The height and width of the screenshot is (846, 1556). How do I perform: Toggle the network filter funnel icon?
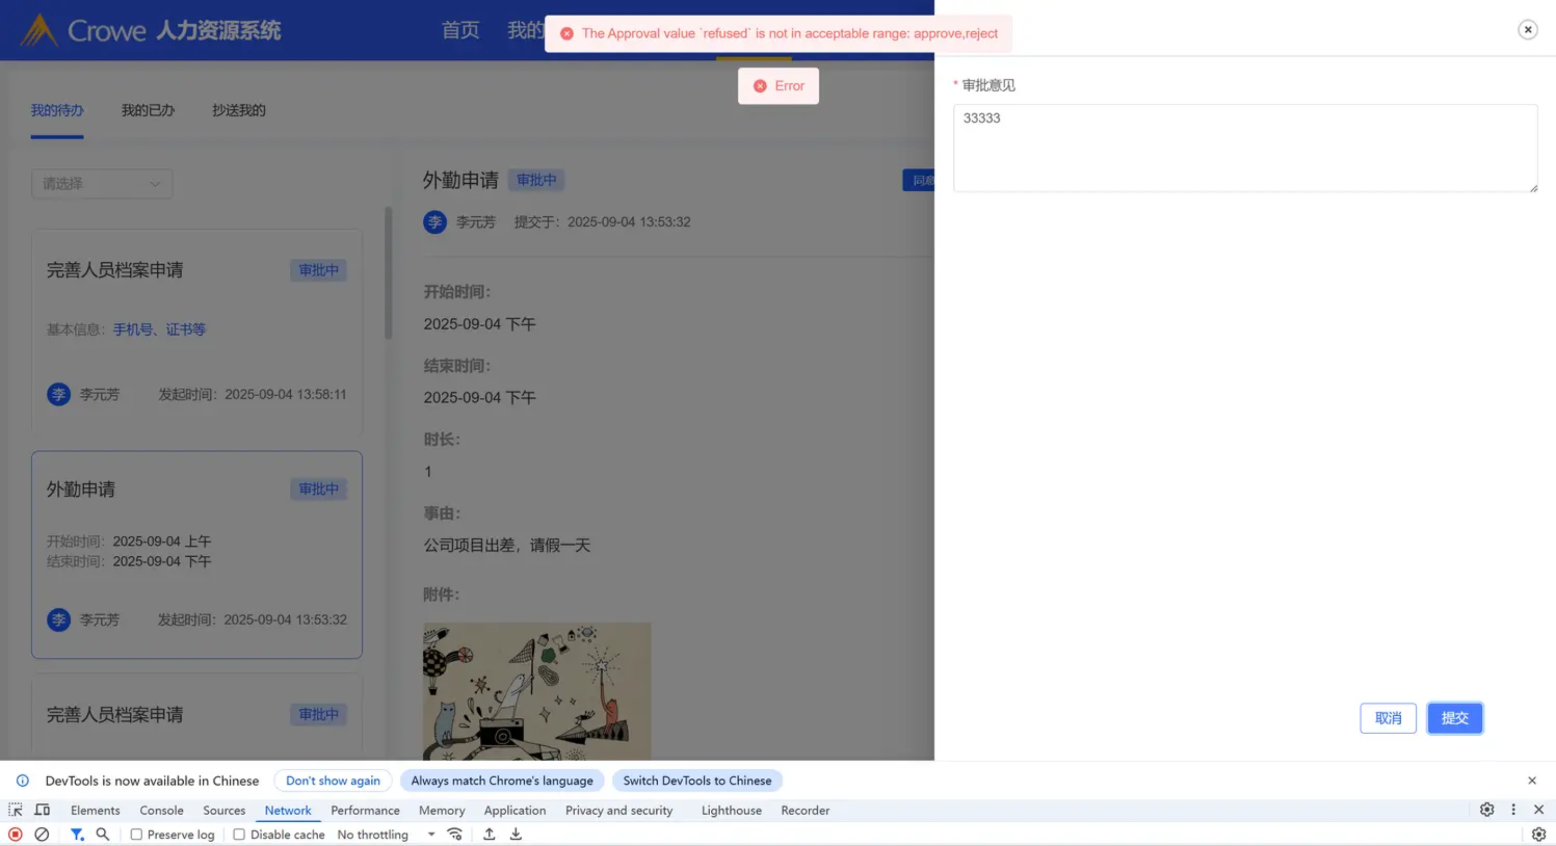click(x=76, y=835)
